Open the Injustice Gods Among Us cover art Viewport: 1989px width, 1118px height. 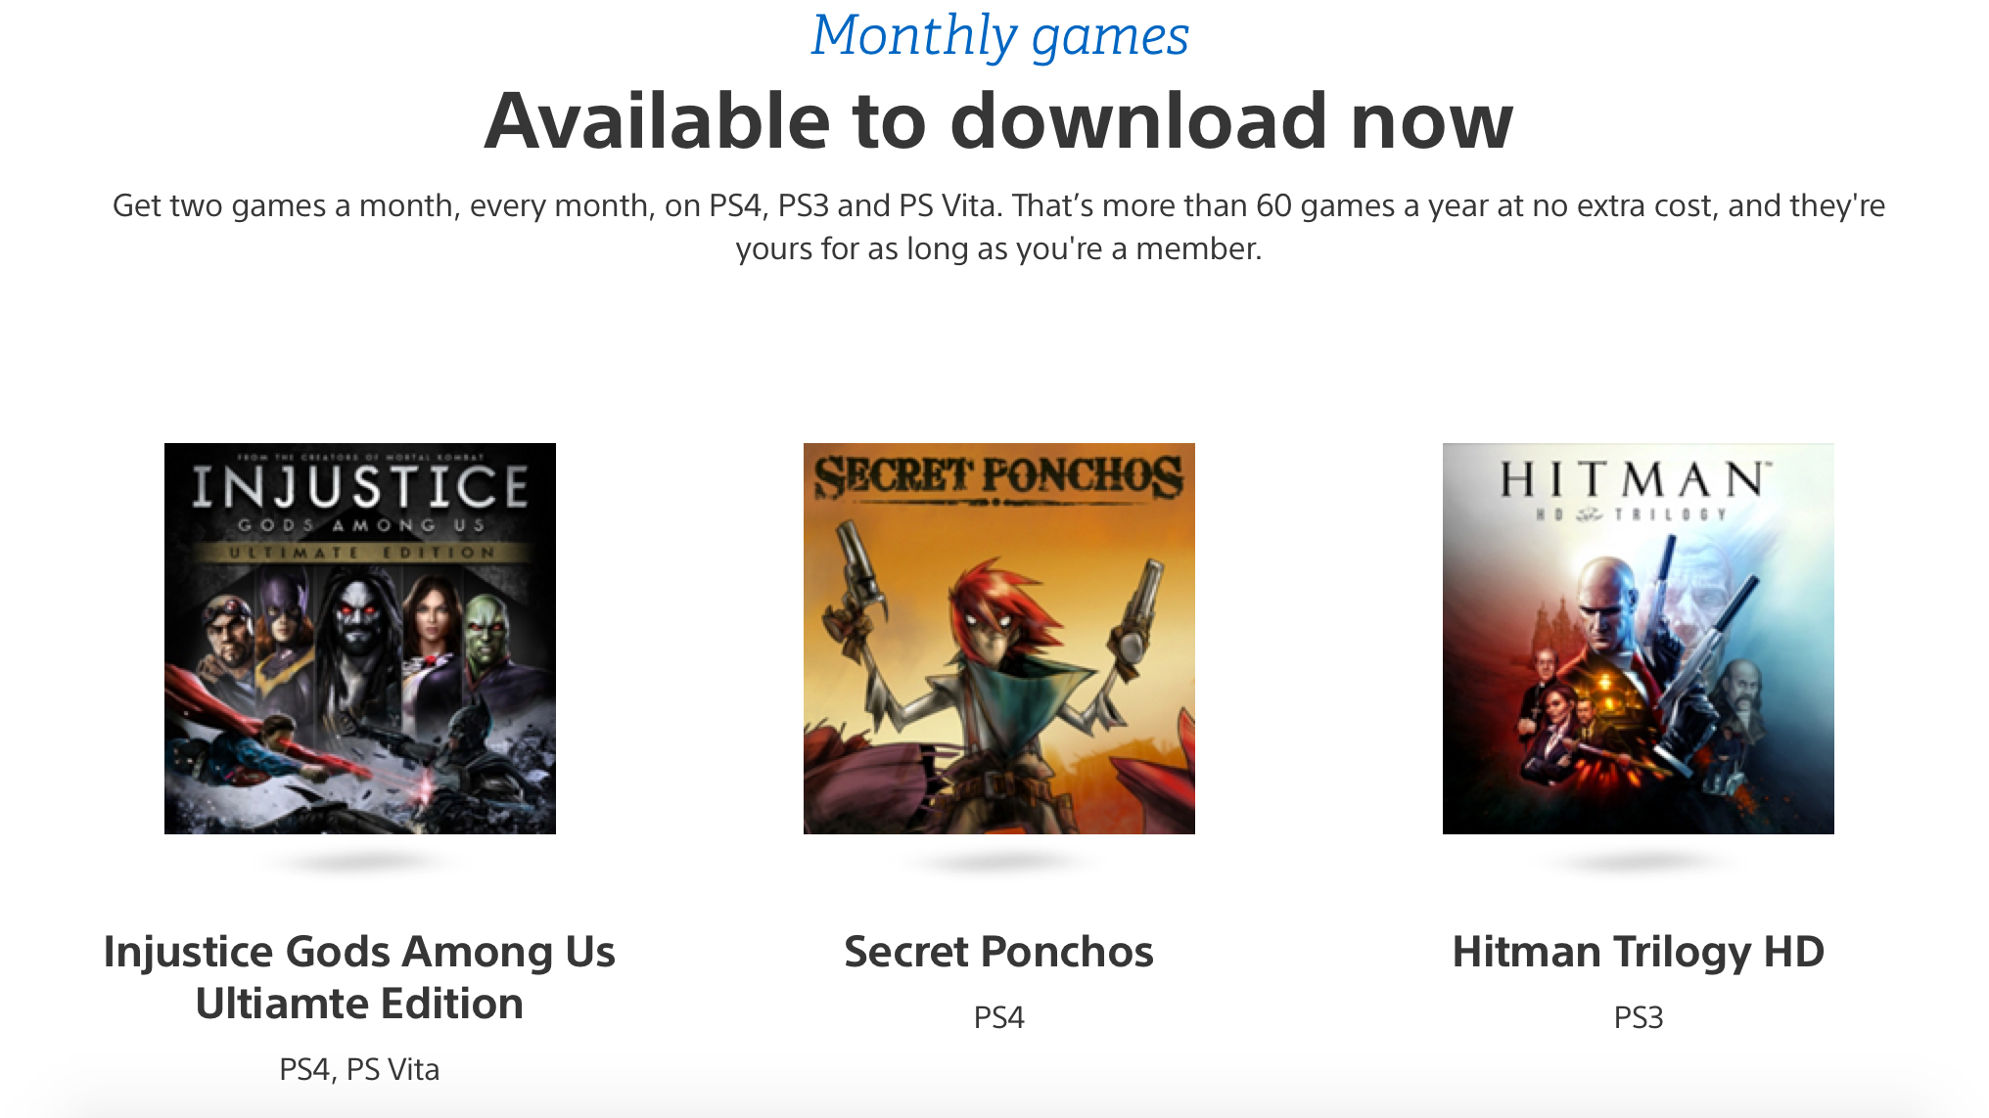(x=360, y=639)
